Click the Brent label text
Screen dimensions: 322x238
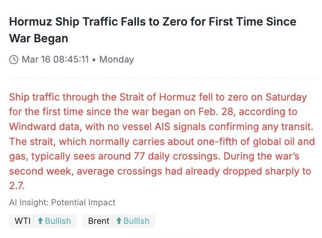tap(98, 221)
